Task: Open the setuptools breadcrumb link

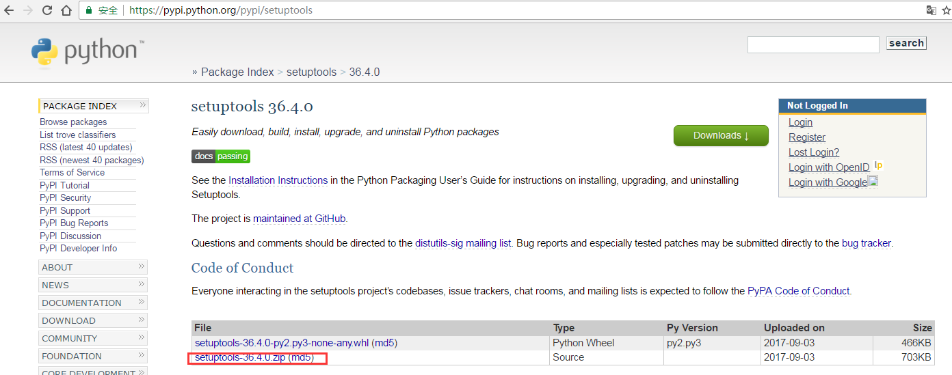Action: (x=311, y=72)
